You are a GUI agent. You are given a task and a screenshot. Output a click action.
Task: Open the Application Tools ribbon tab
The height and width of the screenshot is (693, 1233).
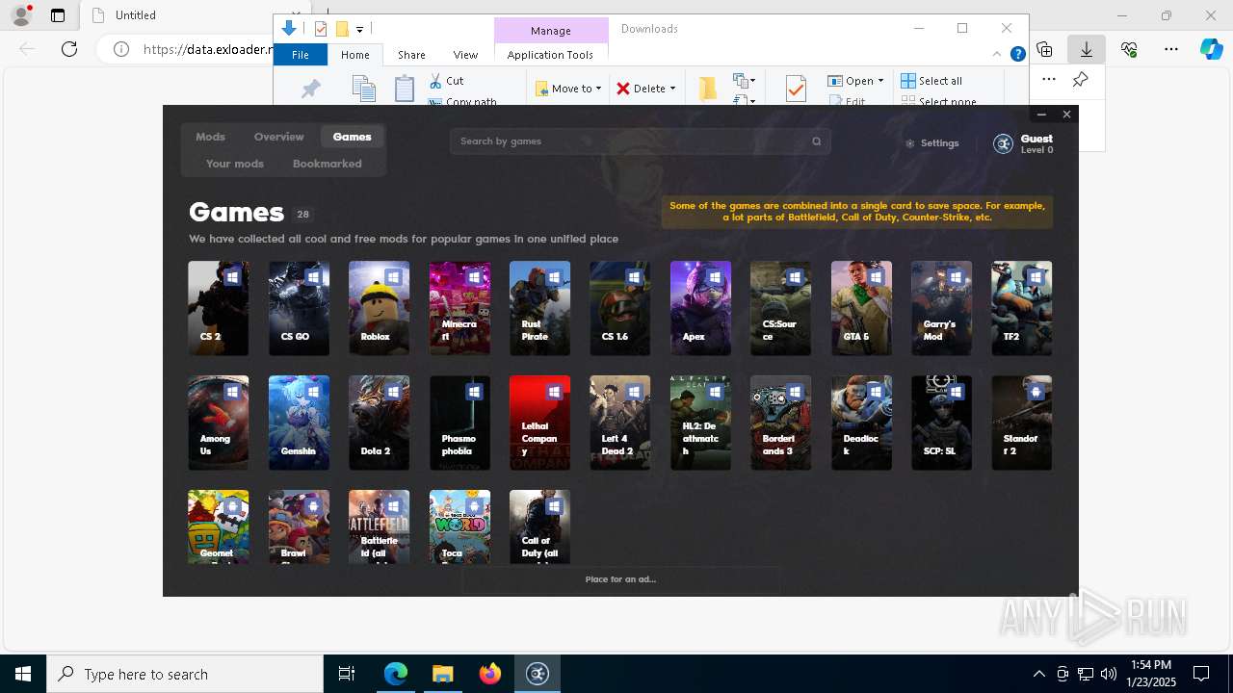pos(550,55)
